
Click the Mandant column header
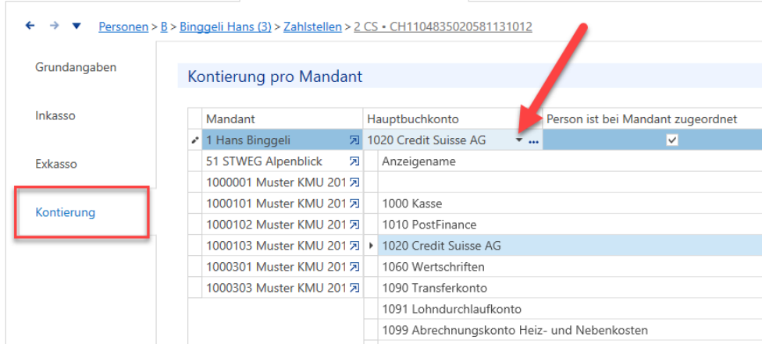click(283, 119)
